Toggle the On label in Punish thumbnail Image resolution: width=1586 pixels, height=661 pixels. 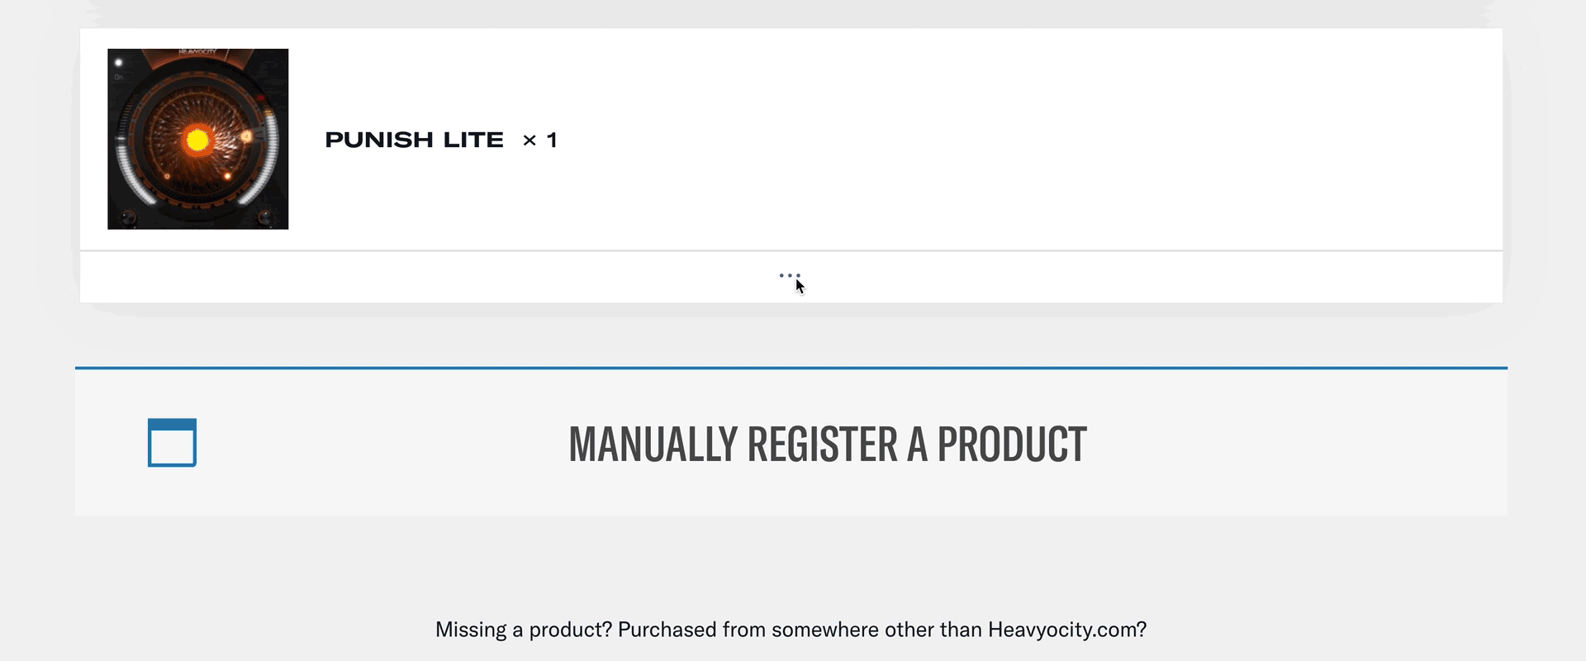coord(118,77)
